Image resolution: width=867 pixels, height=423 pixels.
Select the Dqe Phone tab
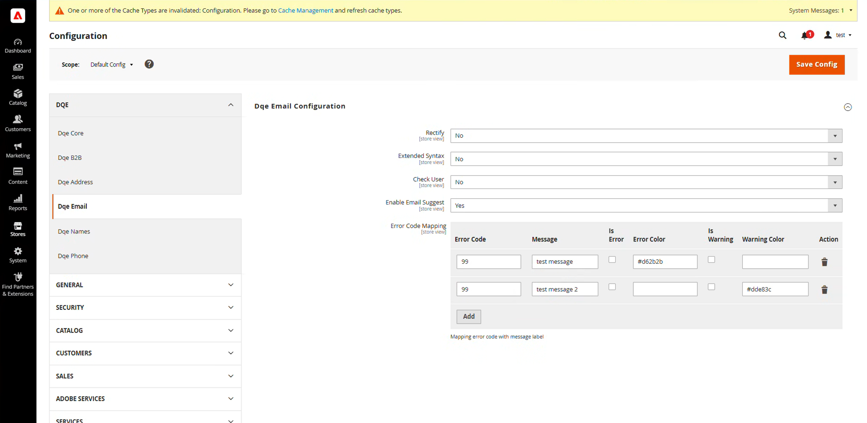click(x=73, y=256)
